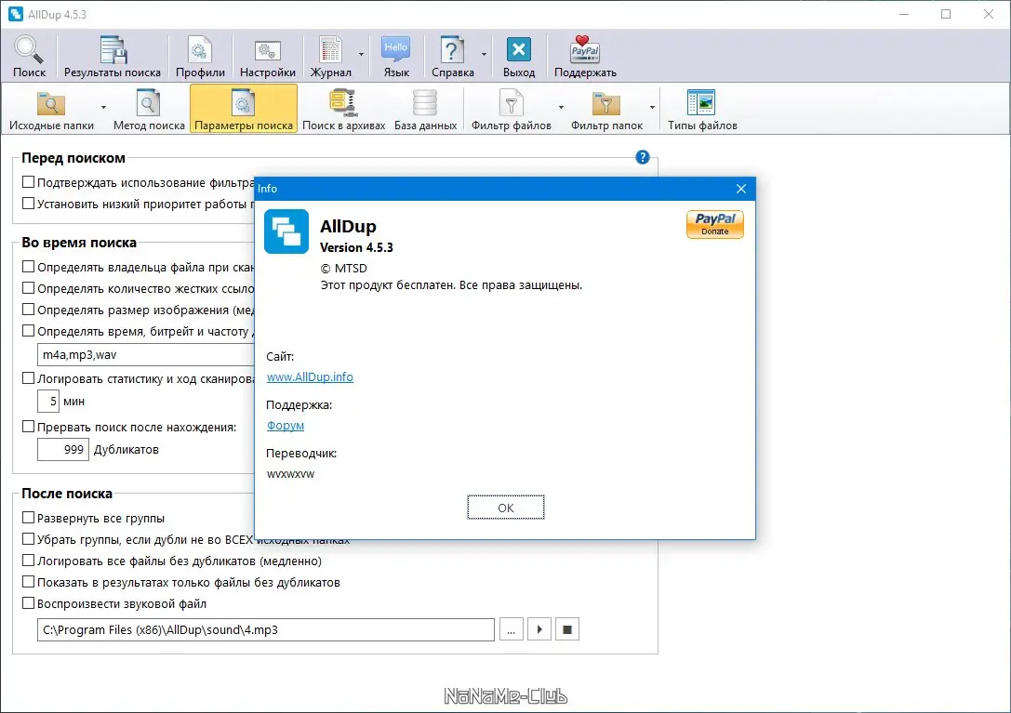
Task: Open www.AllDup.info website link
Action: point(310,376)
